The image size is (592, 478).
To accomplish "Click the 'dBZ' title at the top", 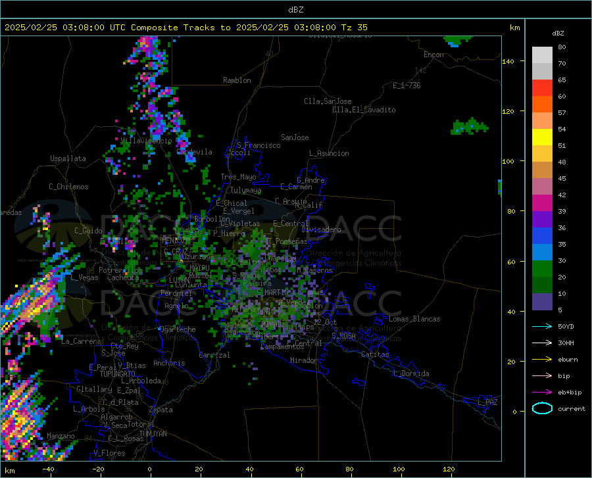I will coord(295,10).
